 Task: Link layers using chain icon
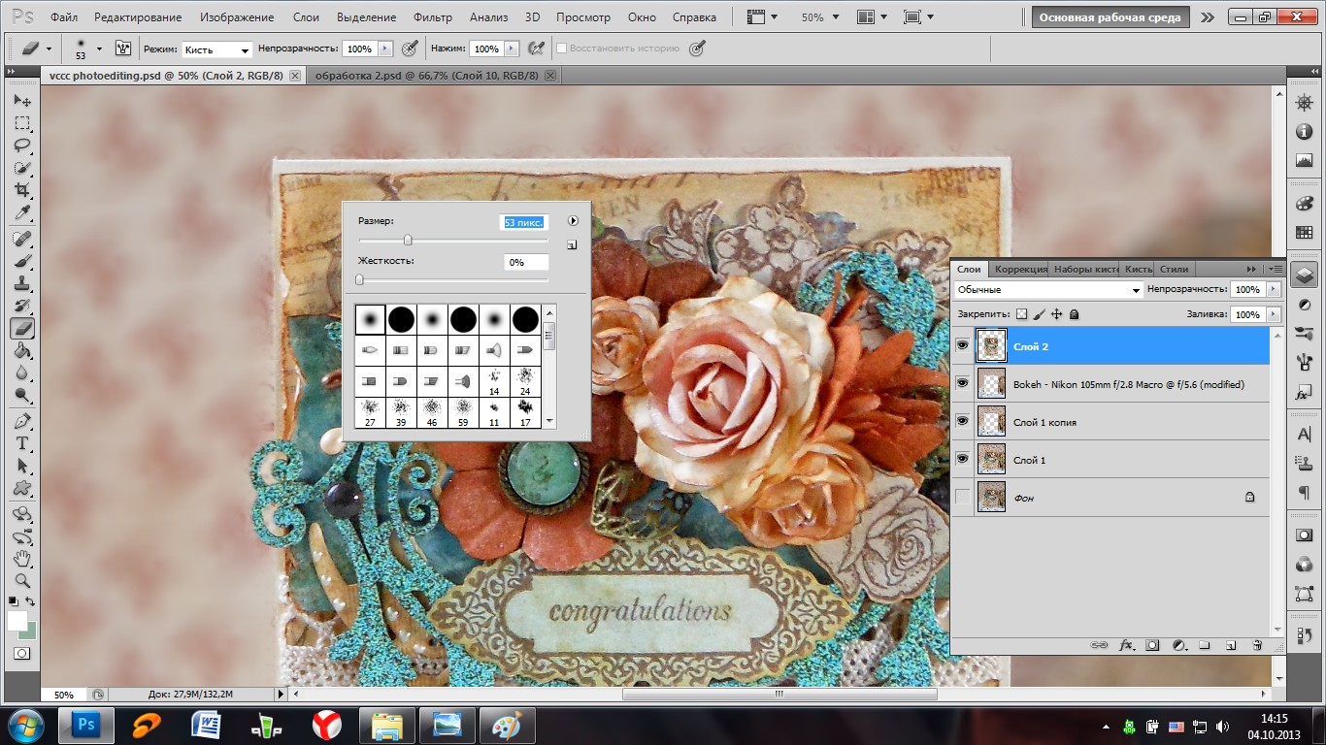click(x=1100, y=644)
